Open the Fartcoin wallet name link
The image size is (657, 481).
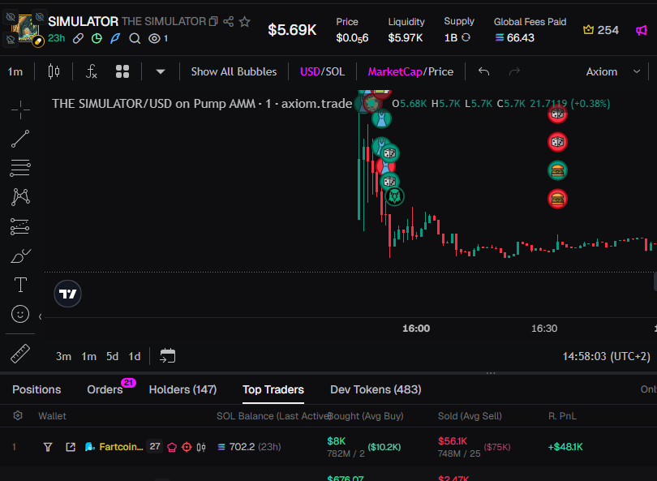click(121, 447)
